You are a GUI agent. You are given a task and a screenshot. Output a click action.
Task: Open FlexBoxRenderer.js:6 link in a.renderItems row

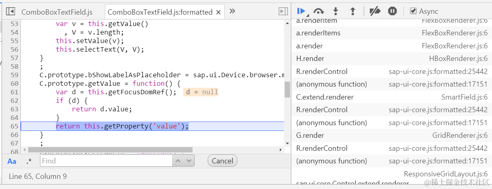tap(454, 33)
